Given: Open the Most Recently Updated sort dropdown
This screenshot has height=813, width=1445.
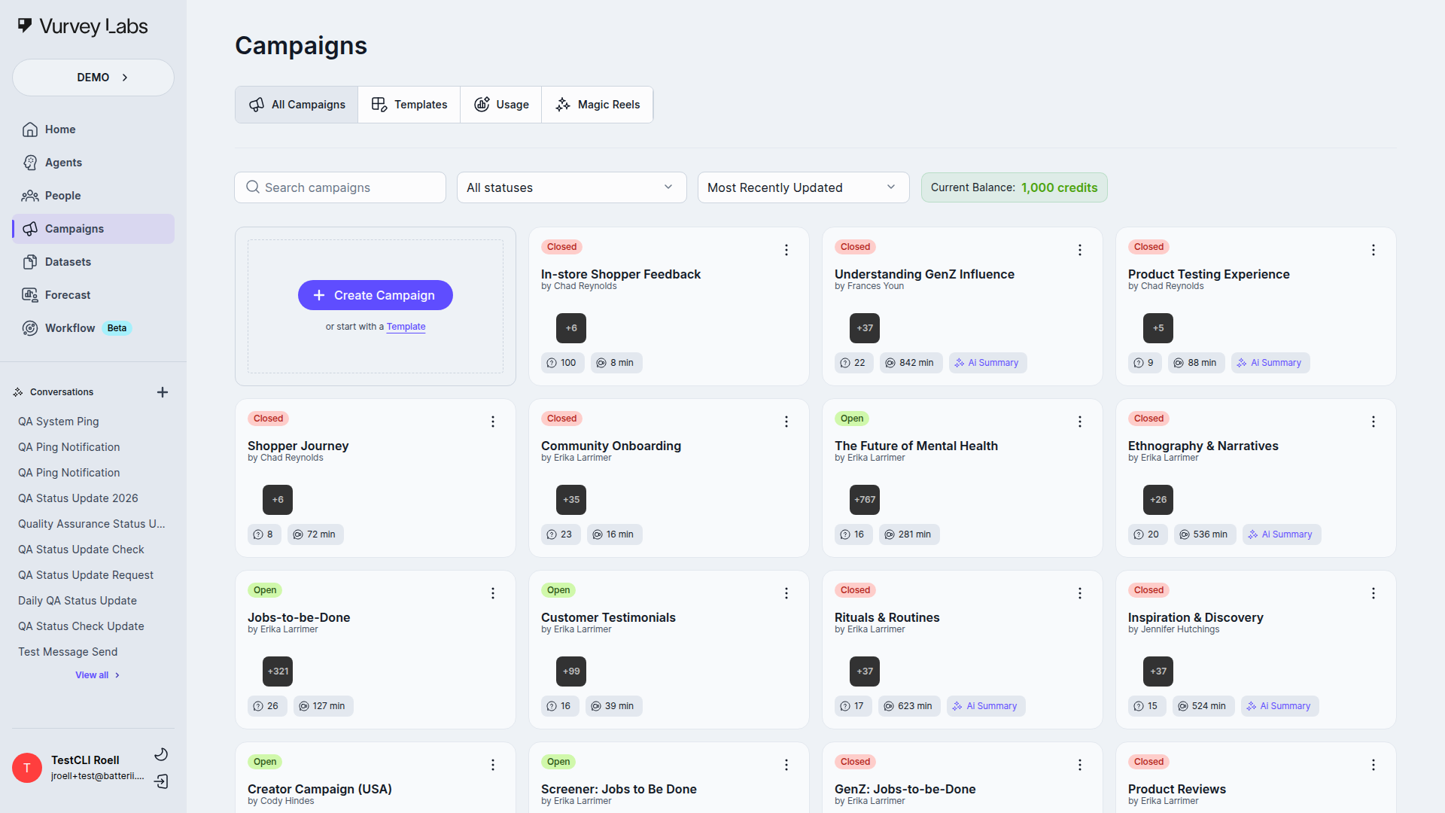Looking at the screenshot, I should click(802, 187).
